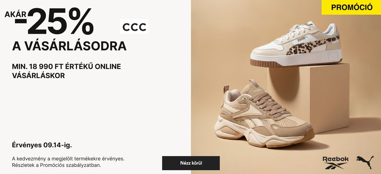The width and height of the screenshot is (381, 174).
Task: Click the AKÁR label beside the discount
Action: (15, 14)
